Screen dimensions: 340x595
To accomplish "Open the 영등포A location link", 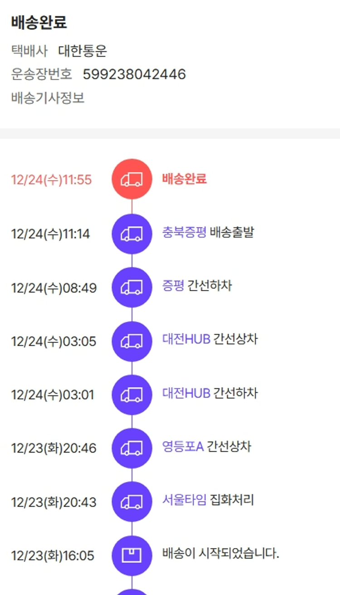I will point(183,447).
